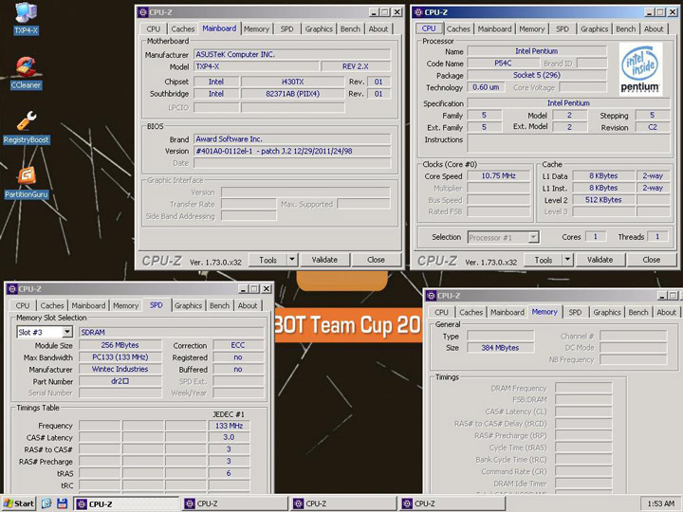Screen dimensions: 683x512
Task: Switch to CPU tab in Mainboard window
Action: [x=154, y=29]
